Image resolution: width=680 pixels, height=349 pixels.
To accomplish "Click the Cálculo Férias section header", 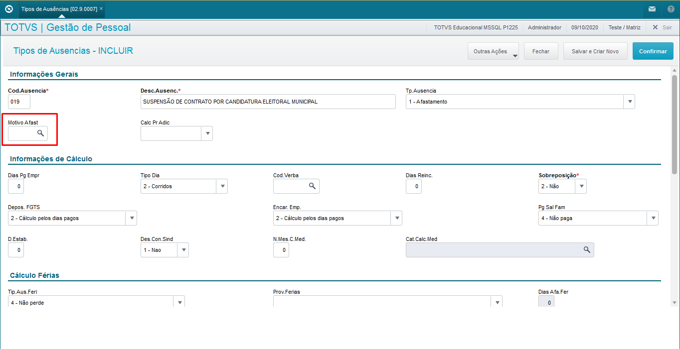I will coord(34,275).
